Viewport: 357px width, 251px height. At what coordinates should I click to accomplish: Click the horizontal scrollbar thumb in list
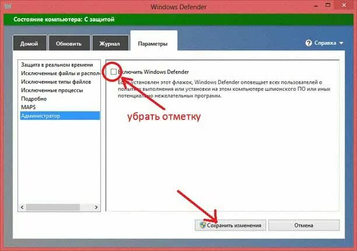[x=53, y=207]
